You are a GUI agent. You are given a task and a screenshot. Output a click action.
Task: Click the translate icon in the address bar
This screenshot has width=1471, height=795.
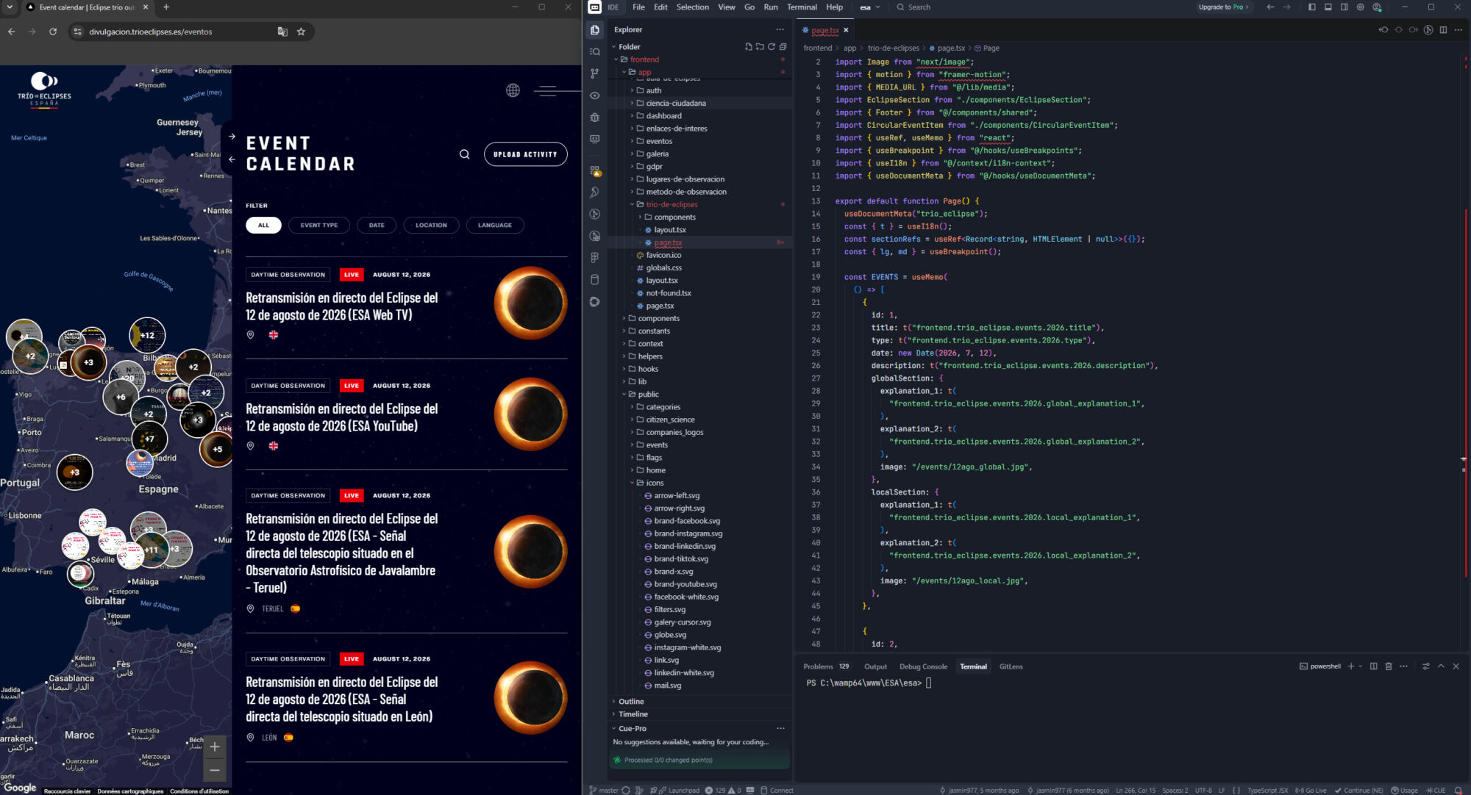click(282, 32)
